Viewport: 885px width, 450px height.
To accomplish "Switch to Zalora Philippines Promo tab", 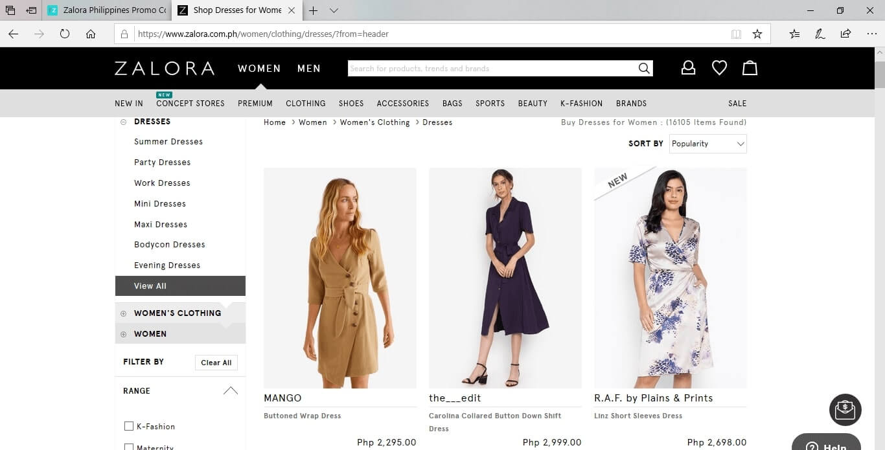I will coord(107,10).
